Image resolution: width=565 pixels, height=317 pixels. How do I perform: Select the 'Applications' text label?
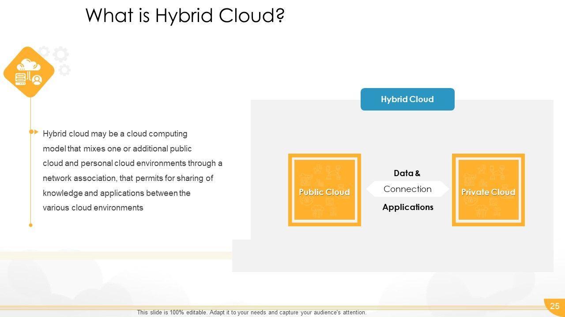(408, 207)
